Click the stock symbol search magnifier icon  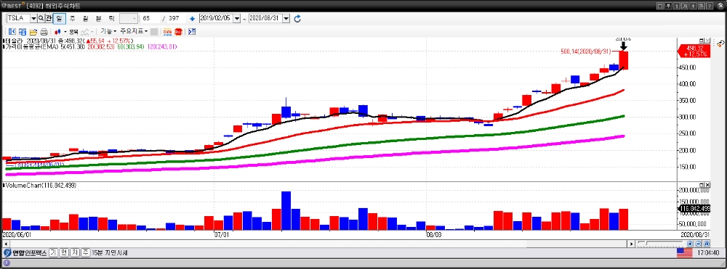coord(41,18)
